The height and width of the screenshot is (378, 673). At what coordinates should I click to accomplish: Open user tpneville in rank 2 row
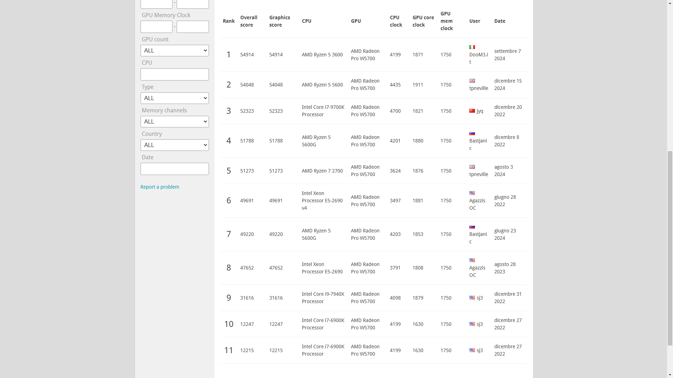tap(478, 88)
